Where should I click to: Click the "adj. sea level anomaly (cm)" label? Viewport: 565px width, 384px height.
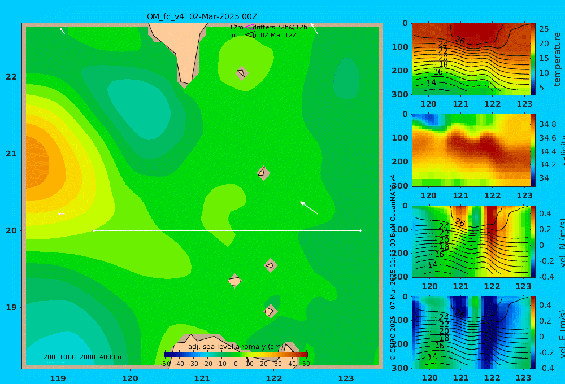(x=236, y=347)
